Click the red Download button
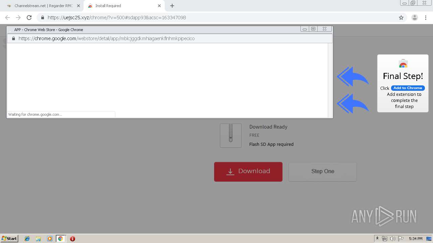The height and width of the screenshot is (243, 433). pos(248,171)
